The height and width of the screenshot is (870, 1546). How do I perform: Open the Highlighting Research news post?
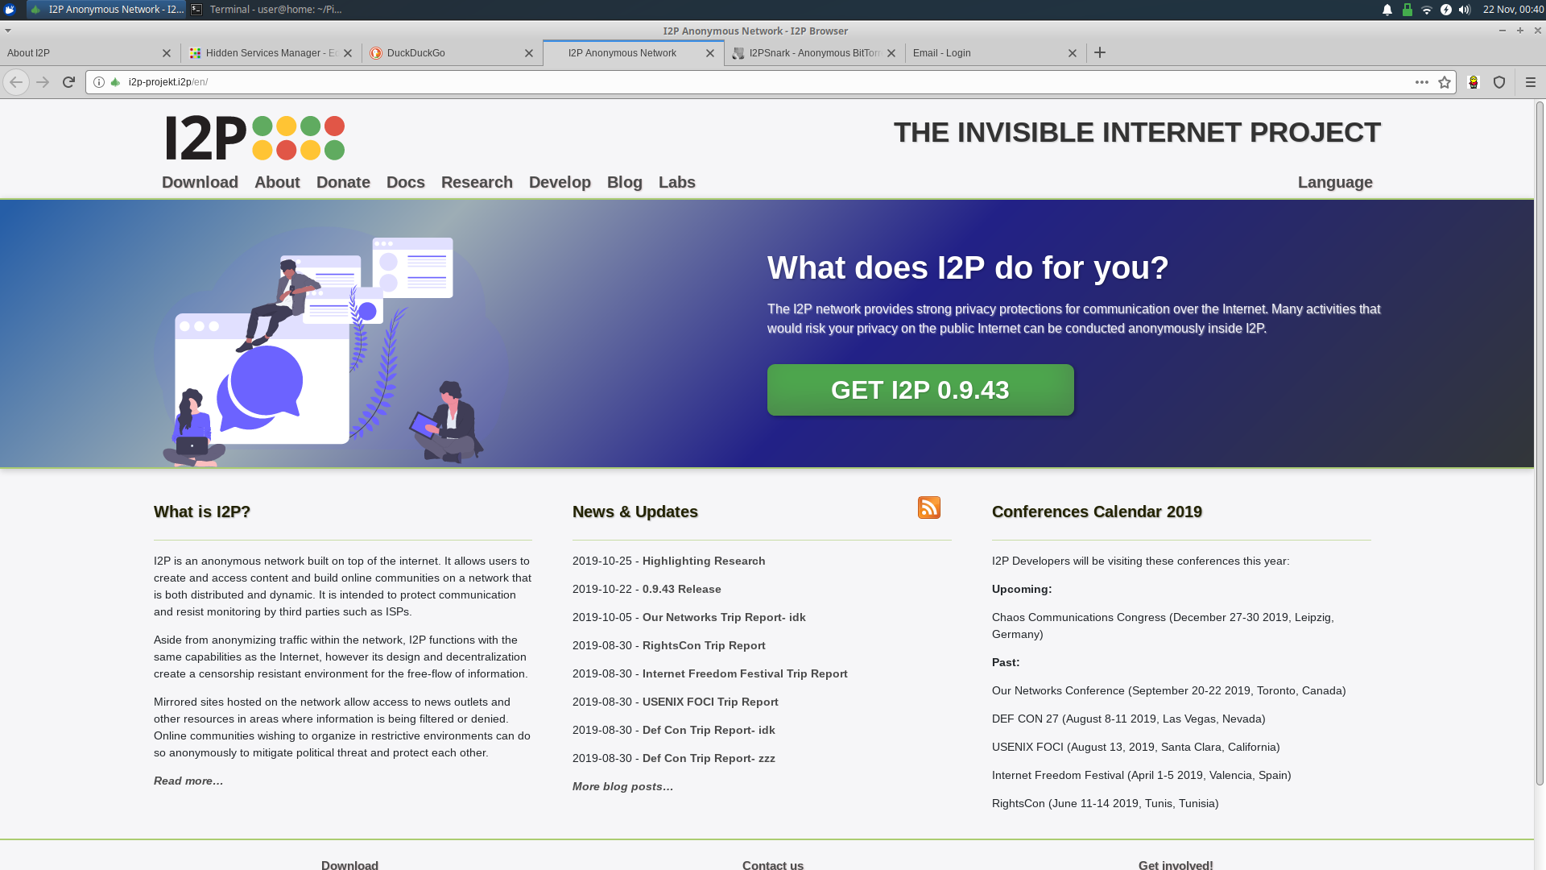[x=704, y=561]
